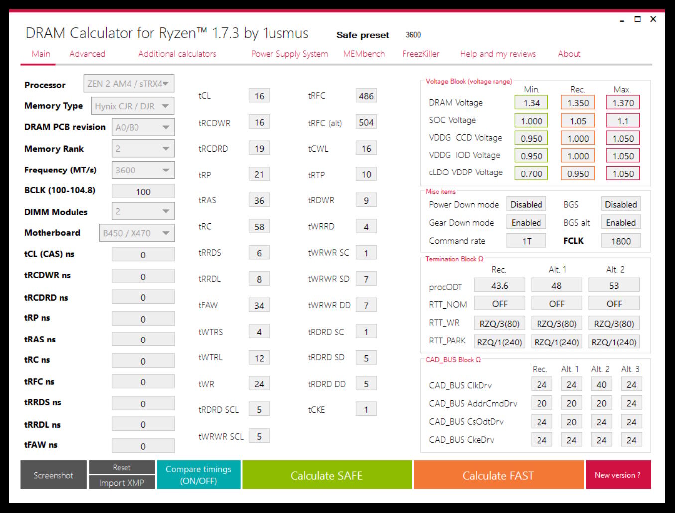Click the tWRWR SD value 7
Screen dimensions: 675x513
click(x=366, y=279)
